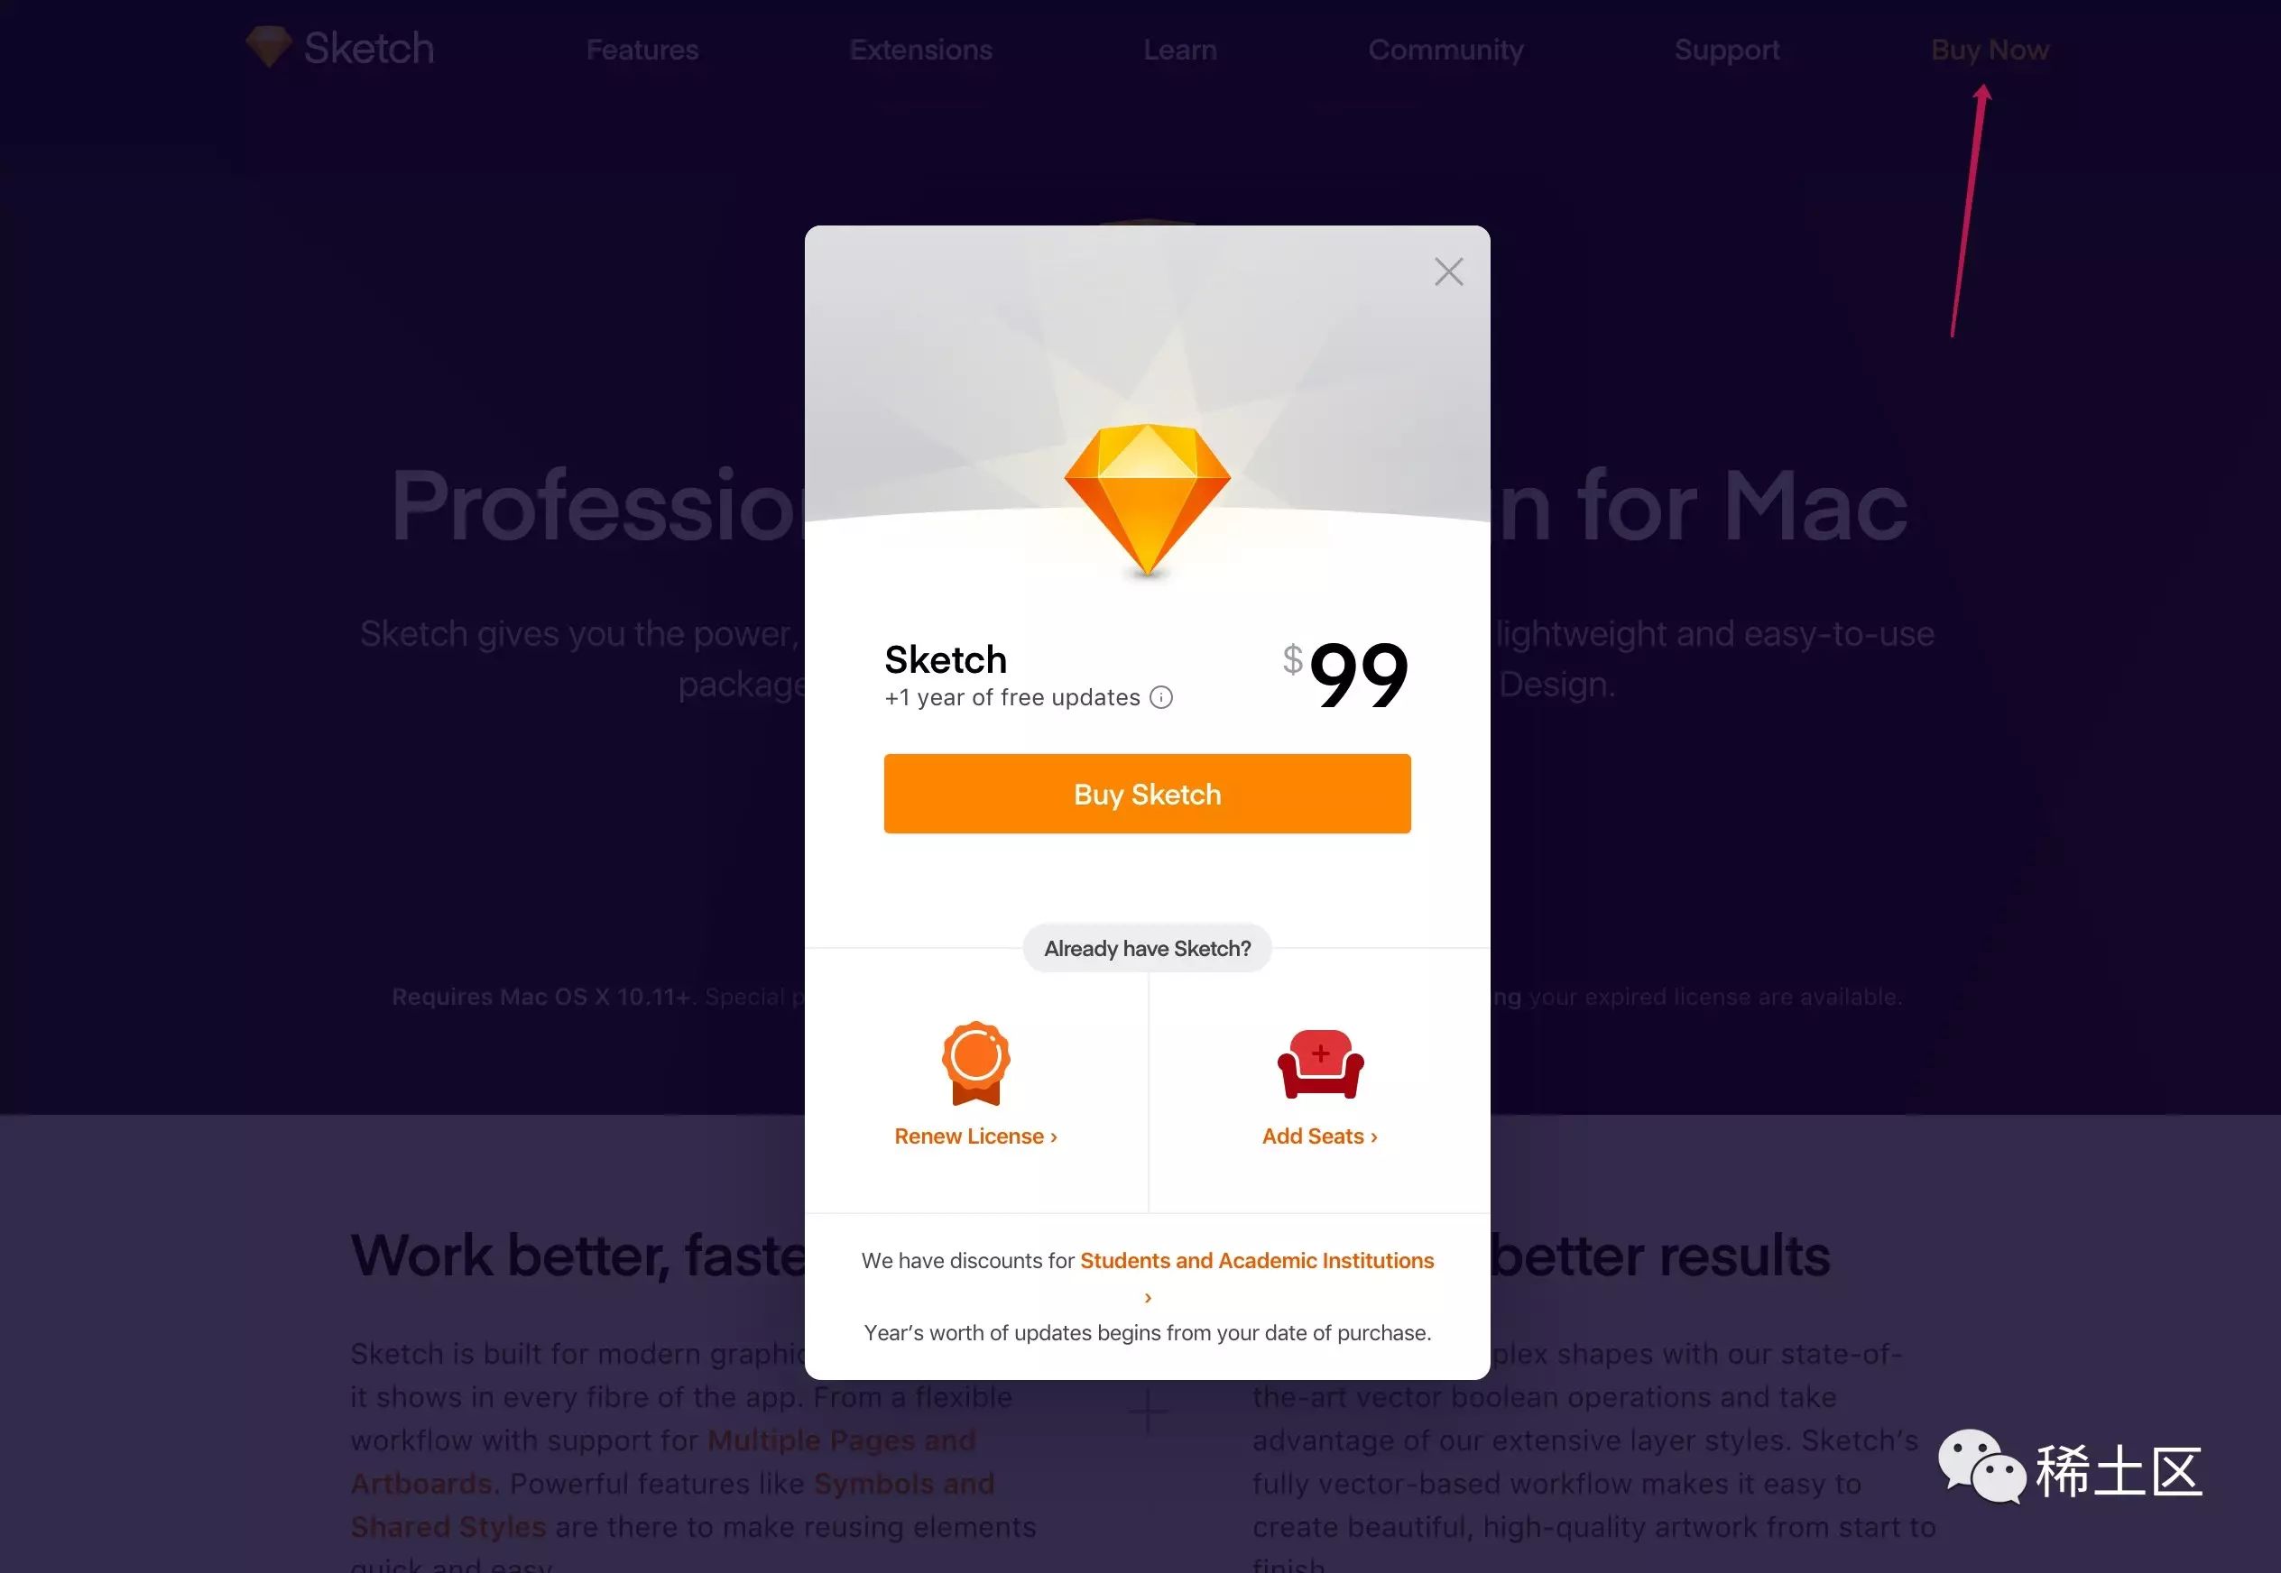Click the Add Seats sofa icon
The height and width of the screenshot is (1573, 2281).
coord(1319,1060)
